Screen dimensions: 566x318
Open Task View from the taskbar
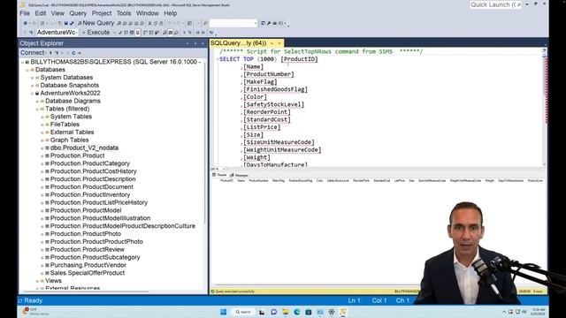pyautogui.click(x=262, y=312)
